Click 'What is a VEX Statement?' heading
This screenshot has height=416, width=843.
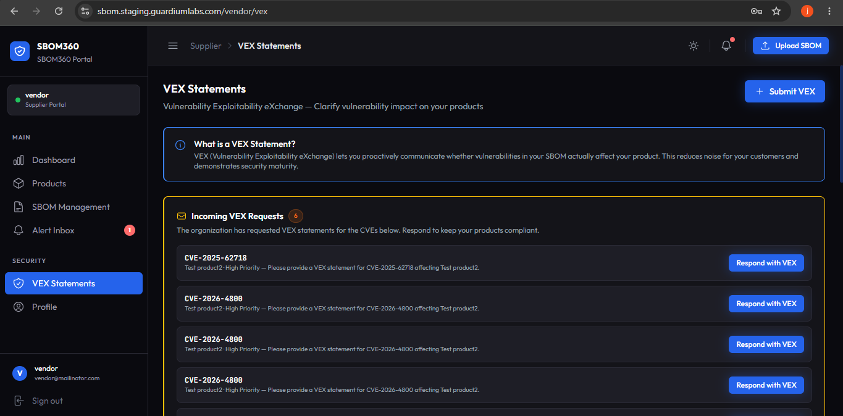coord(245,144)
